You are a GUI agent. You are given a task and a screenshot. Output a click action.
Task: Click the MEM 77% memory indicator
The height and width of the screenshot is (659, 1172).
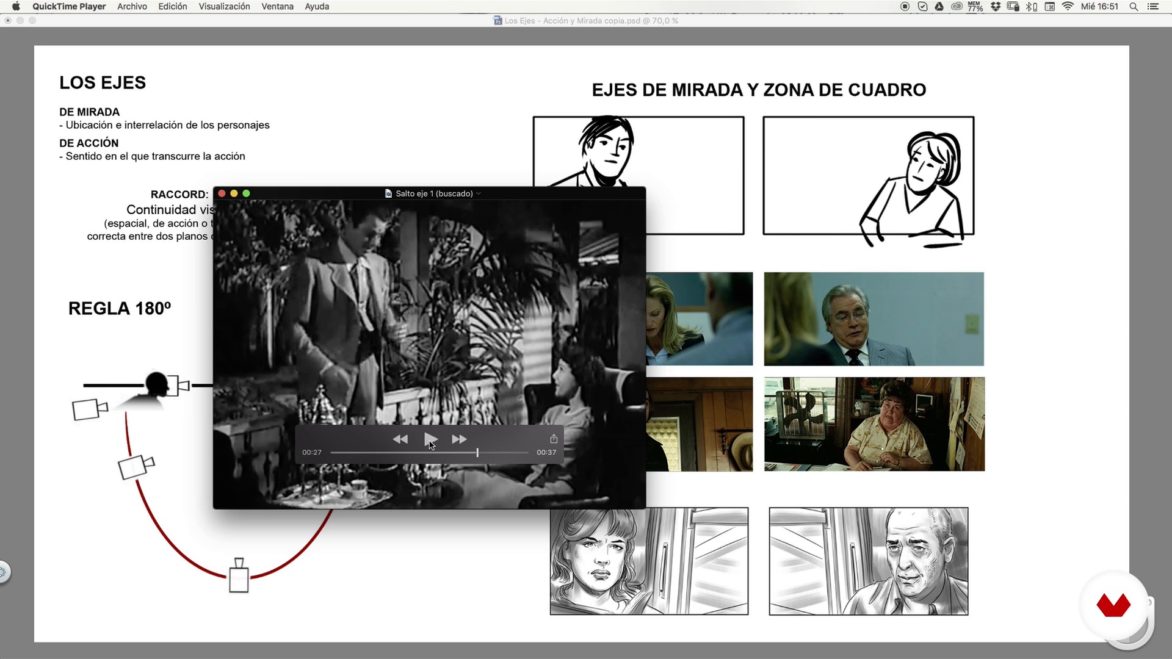point(975,7)
